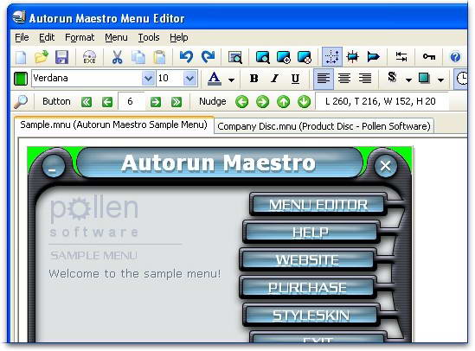Click the page search toolbar icon

[262, 57]
